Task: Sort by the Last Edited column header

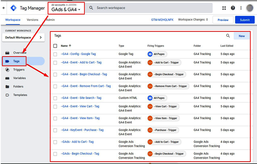Action: [x=227, y=46]
